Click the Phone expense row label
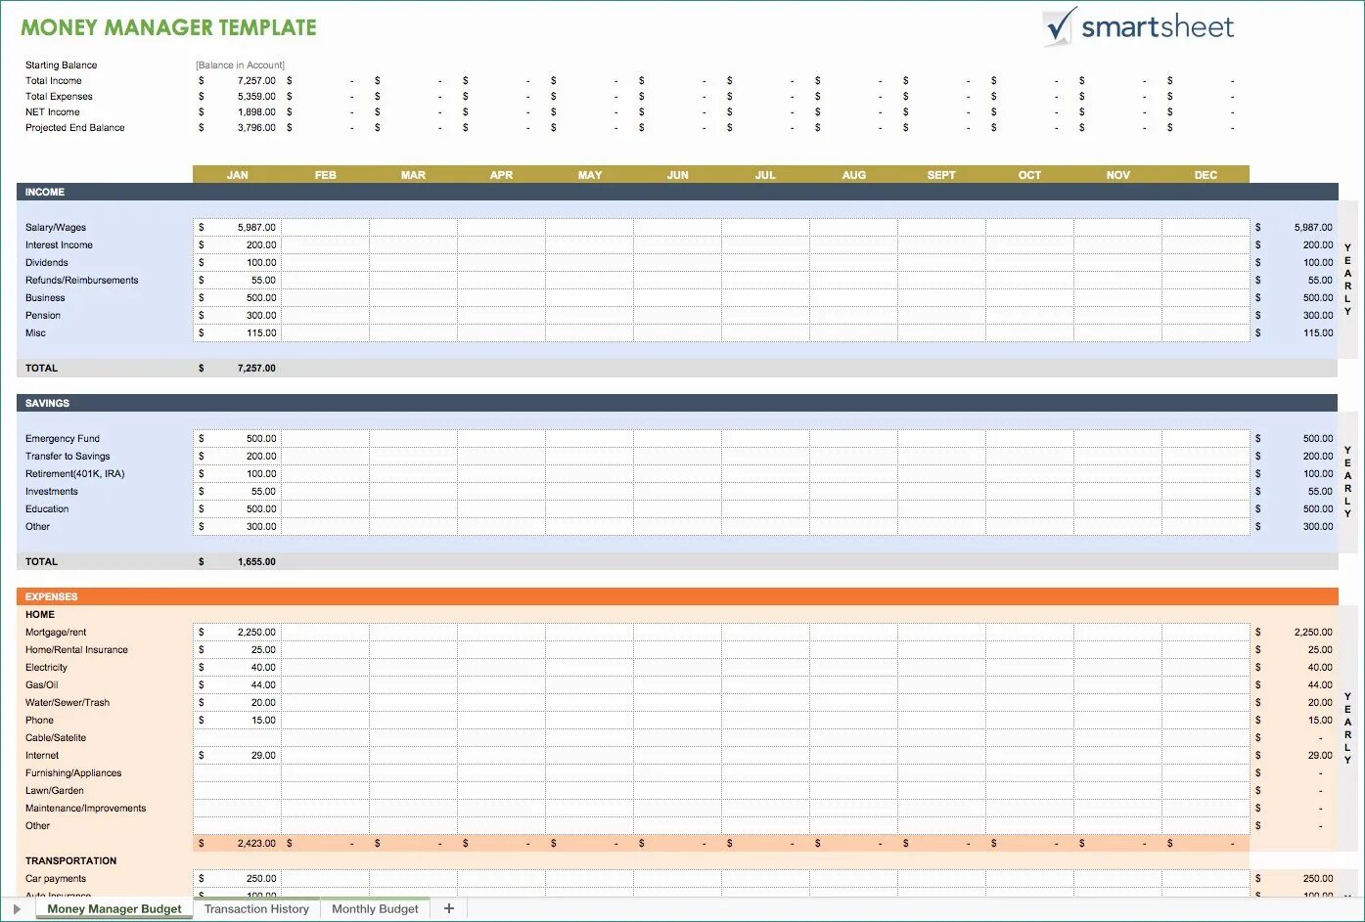The image size is (1365, 922). [x=39, y=721]
